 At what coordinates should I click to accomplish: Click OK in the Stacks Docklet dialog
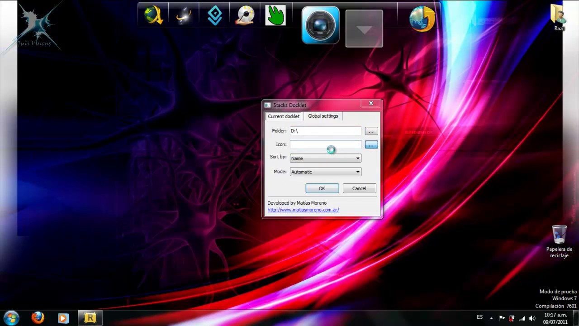(322, 188)
